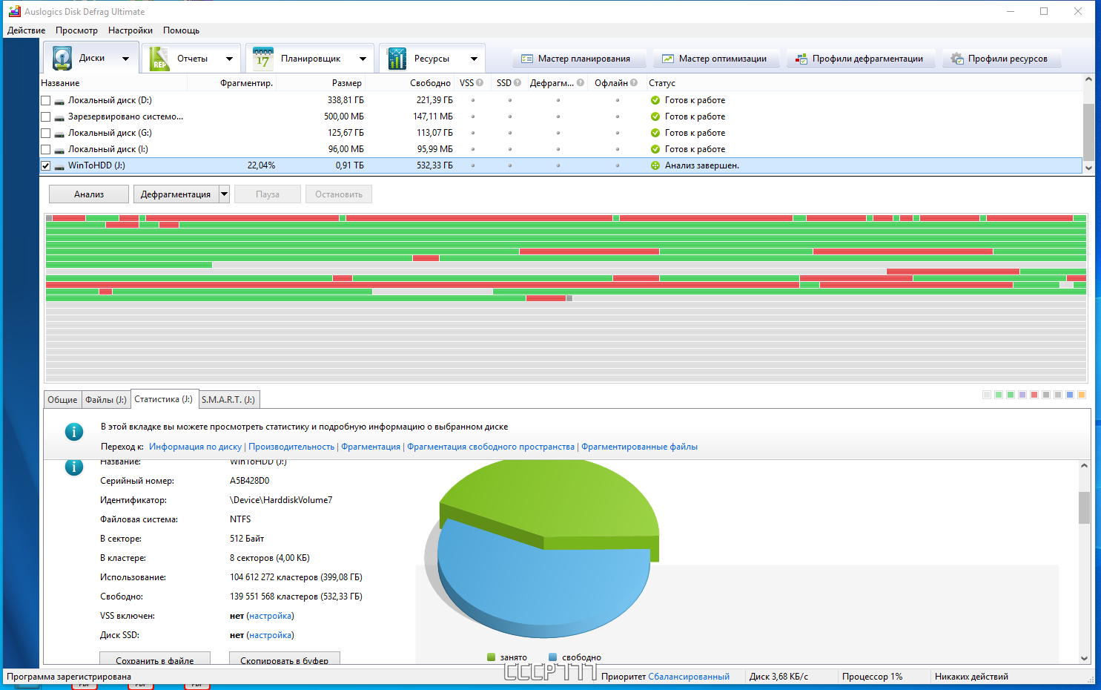This screenshot has height=690, width=1101.
Task: Follow the Фрагментированные файлы link
Action: point(639,447)
